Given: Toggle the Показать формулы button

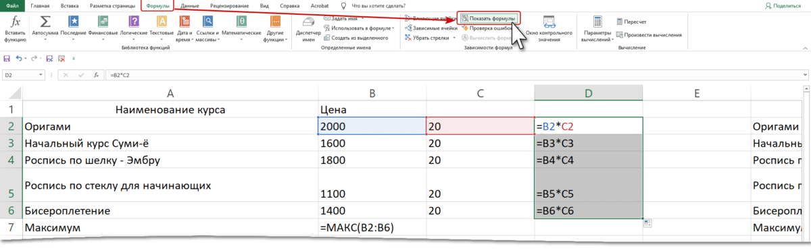Looking at the screenshot, I should (x=489, y=18).
